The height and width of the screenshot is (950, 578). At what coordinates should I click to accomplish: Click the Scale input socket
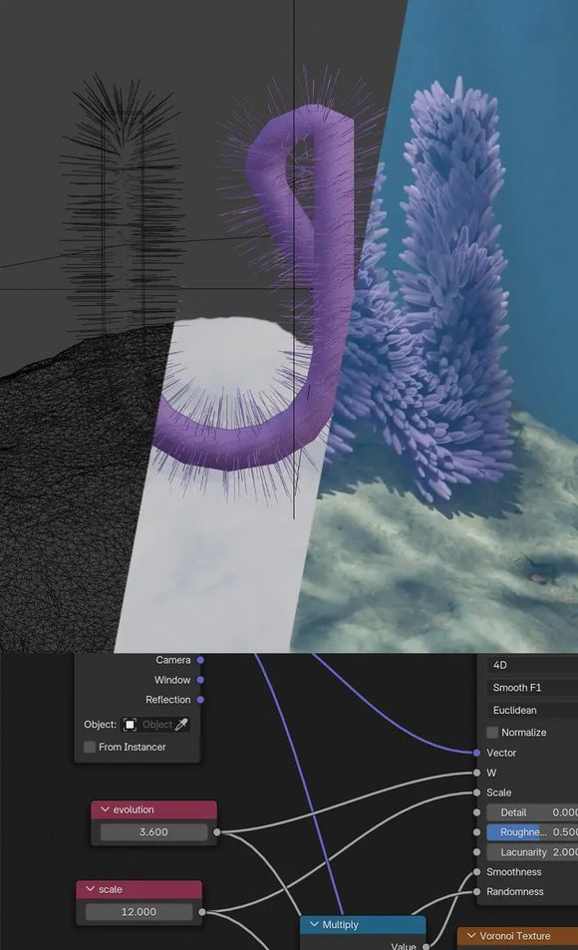coord(476,792)
